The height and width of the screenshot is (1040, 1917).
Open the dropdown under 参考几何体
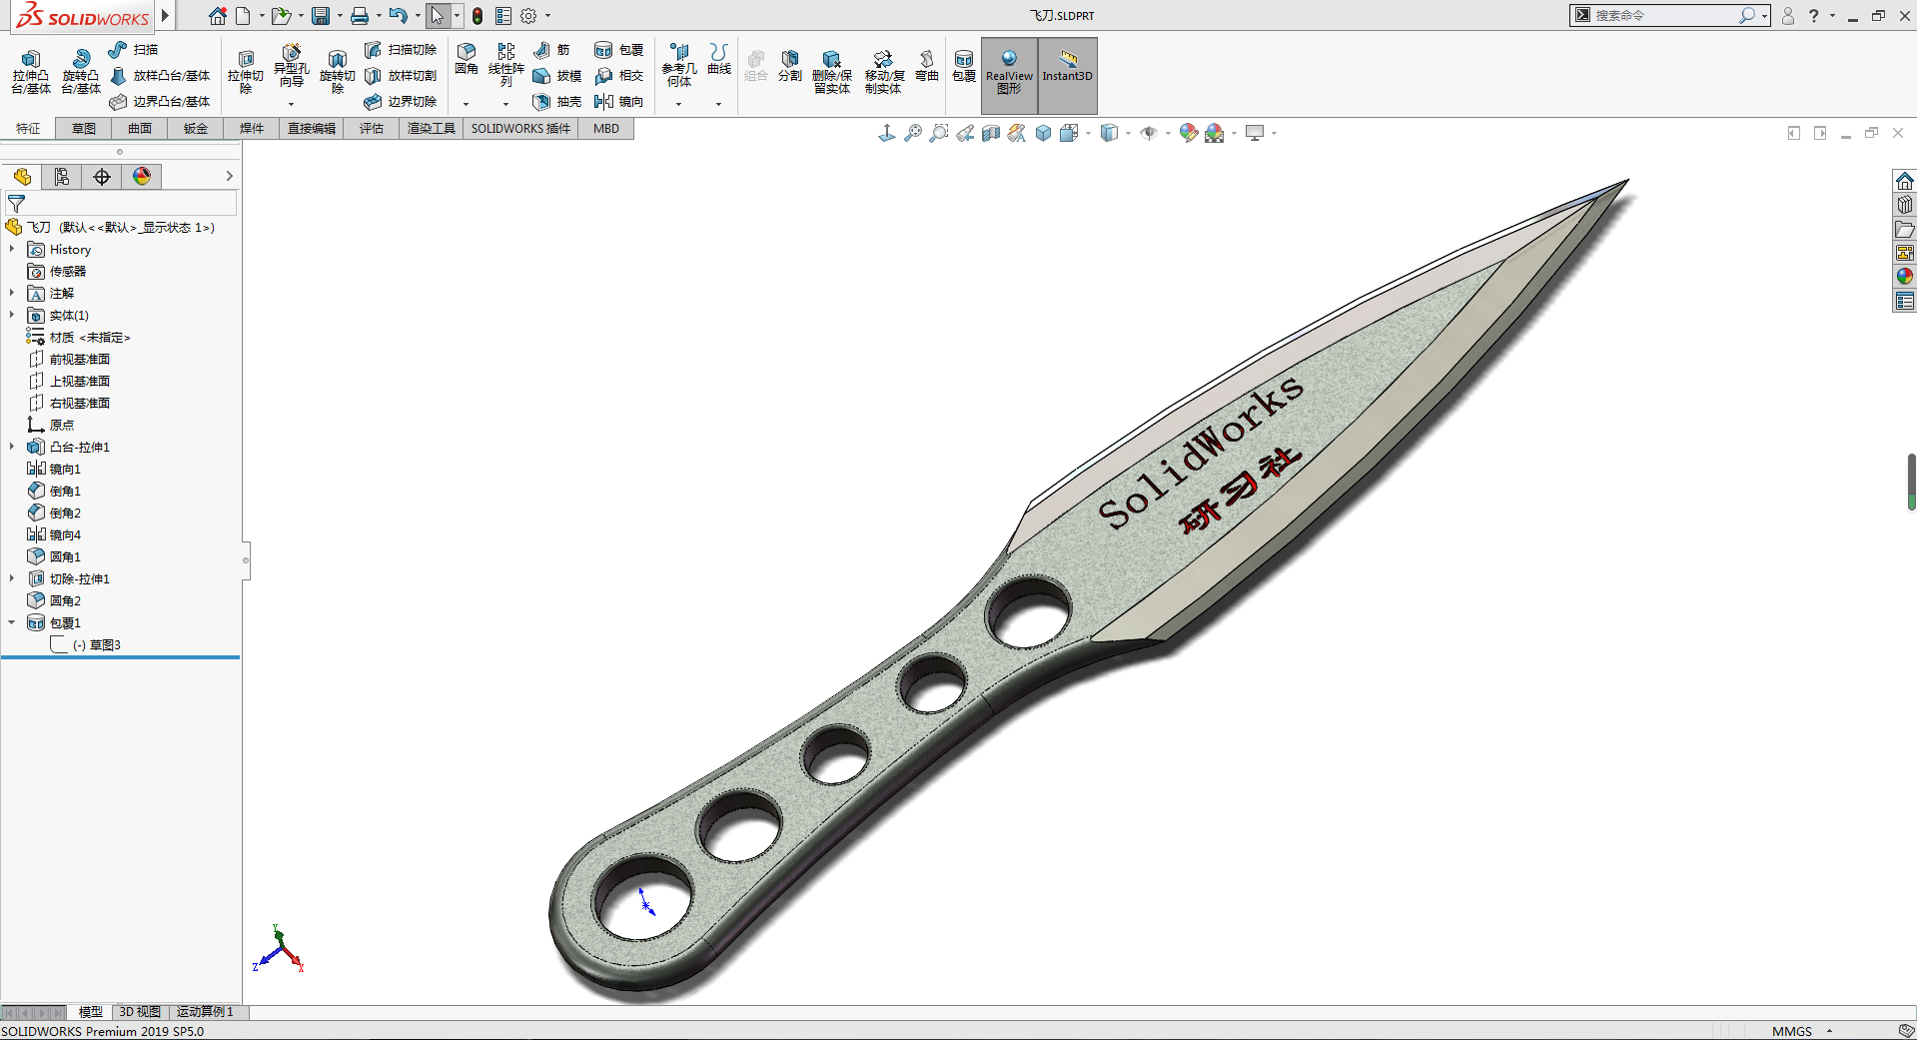coord(679,104)
